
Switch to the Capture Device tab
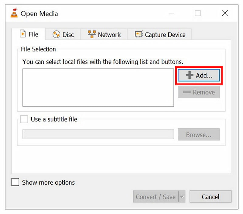pos(159,34)
